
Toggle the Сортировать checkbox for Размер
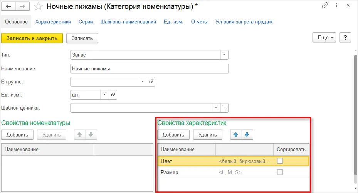(x=280, y=172)
